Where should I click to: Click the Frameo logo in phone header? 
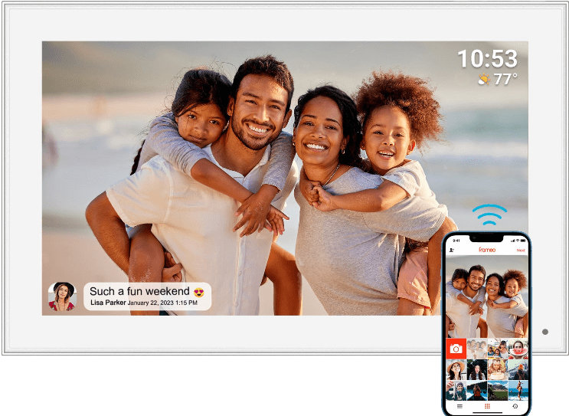click(x=487, y=250)
